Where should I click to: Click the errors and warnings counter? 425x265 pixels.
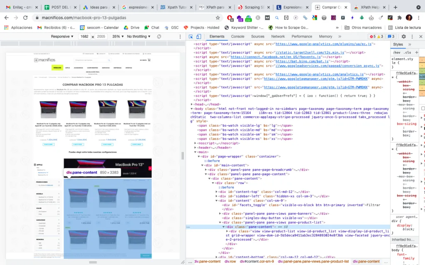376,36
